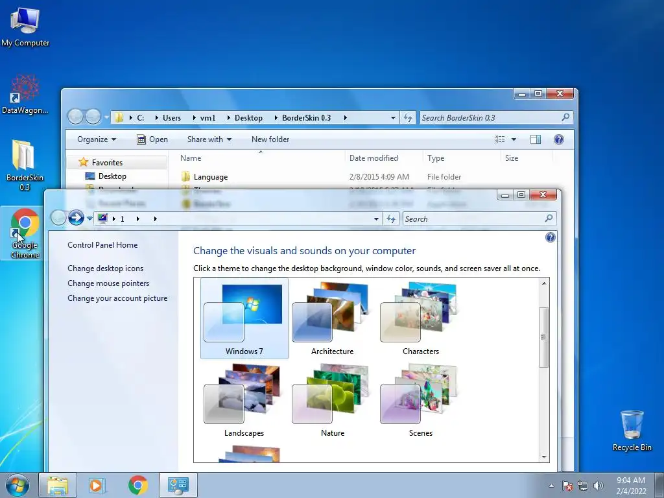Launch Google Chrome from the taskbar
This screenshot has height=498, width=664.
click(138, 485)
